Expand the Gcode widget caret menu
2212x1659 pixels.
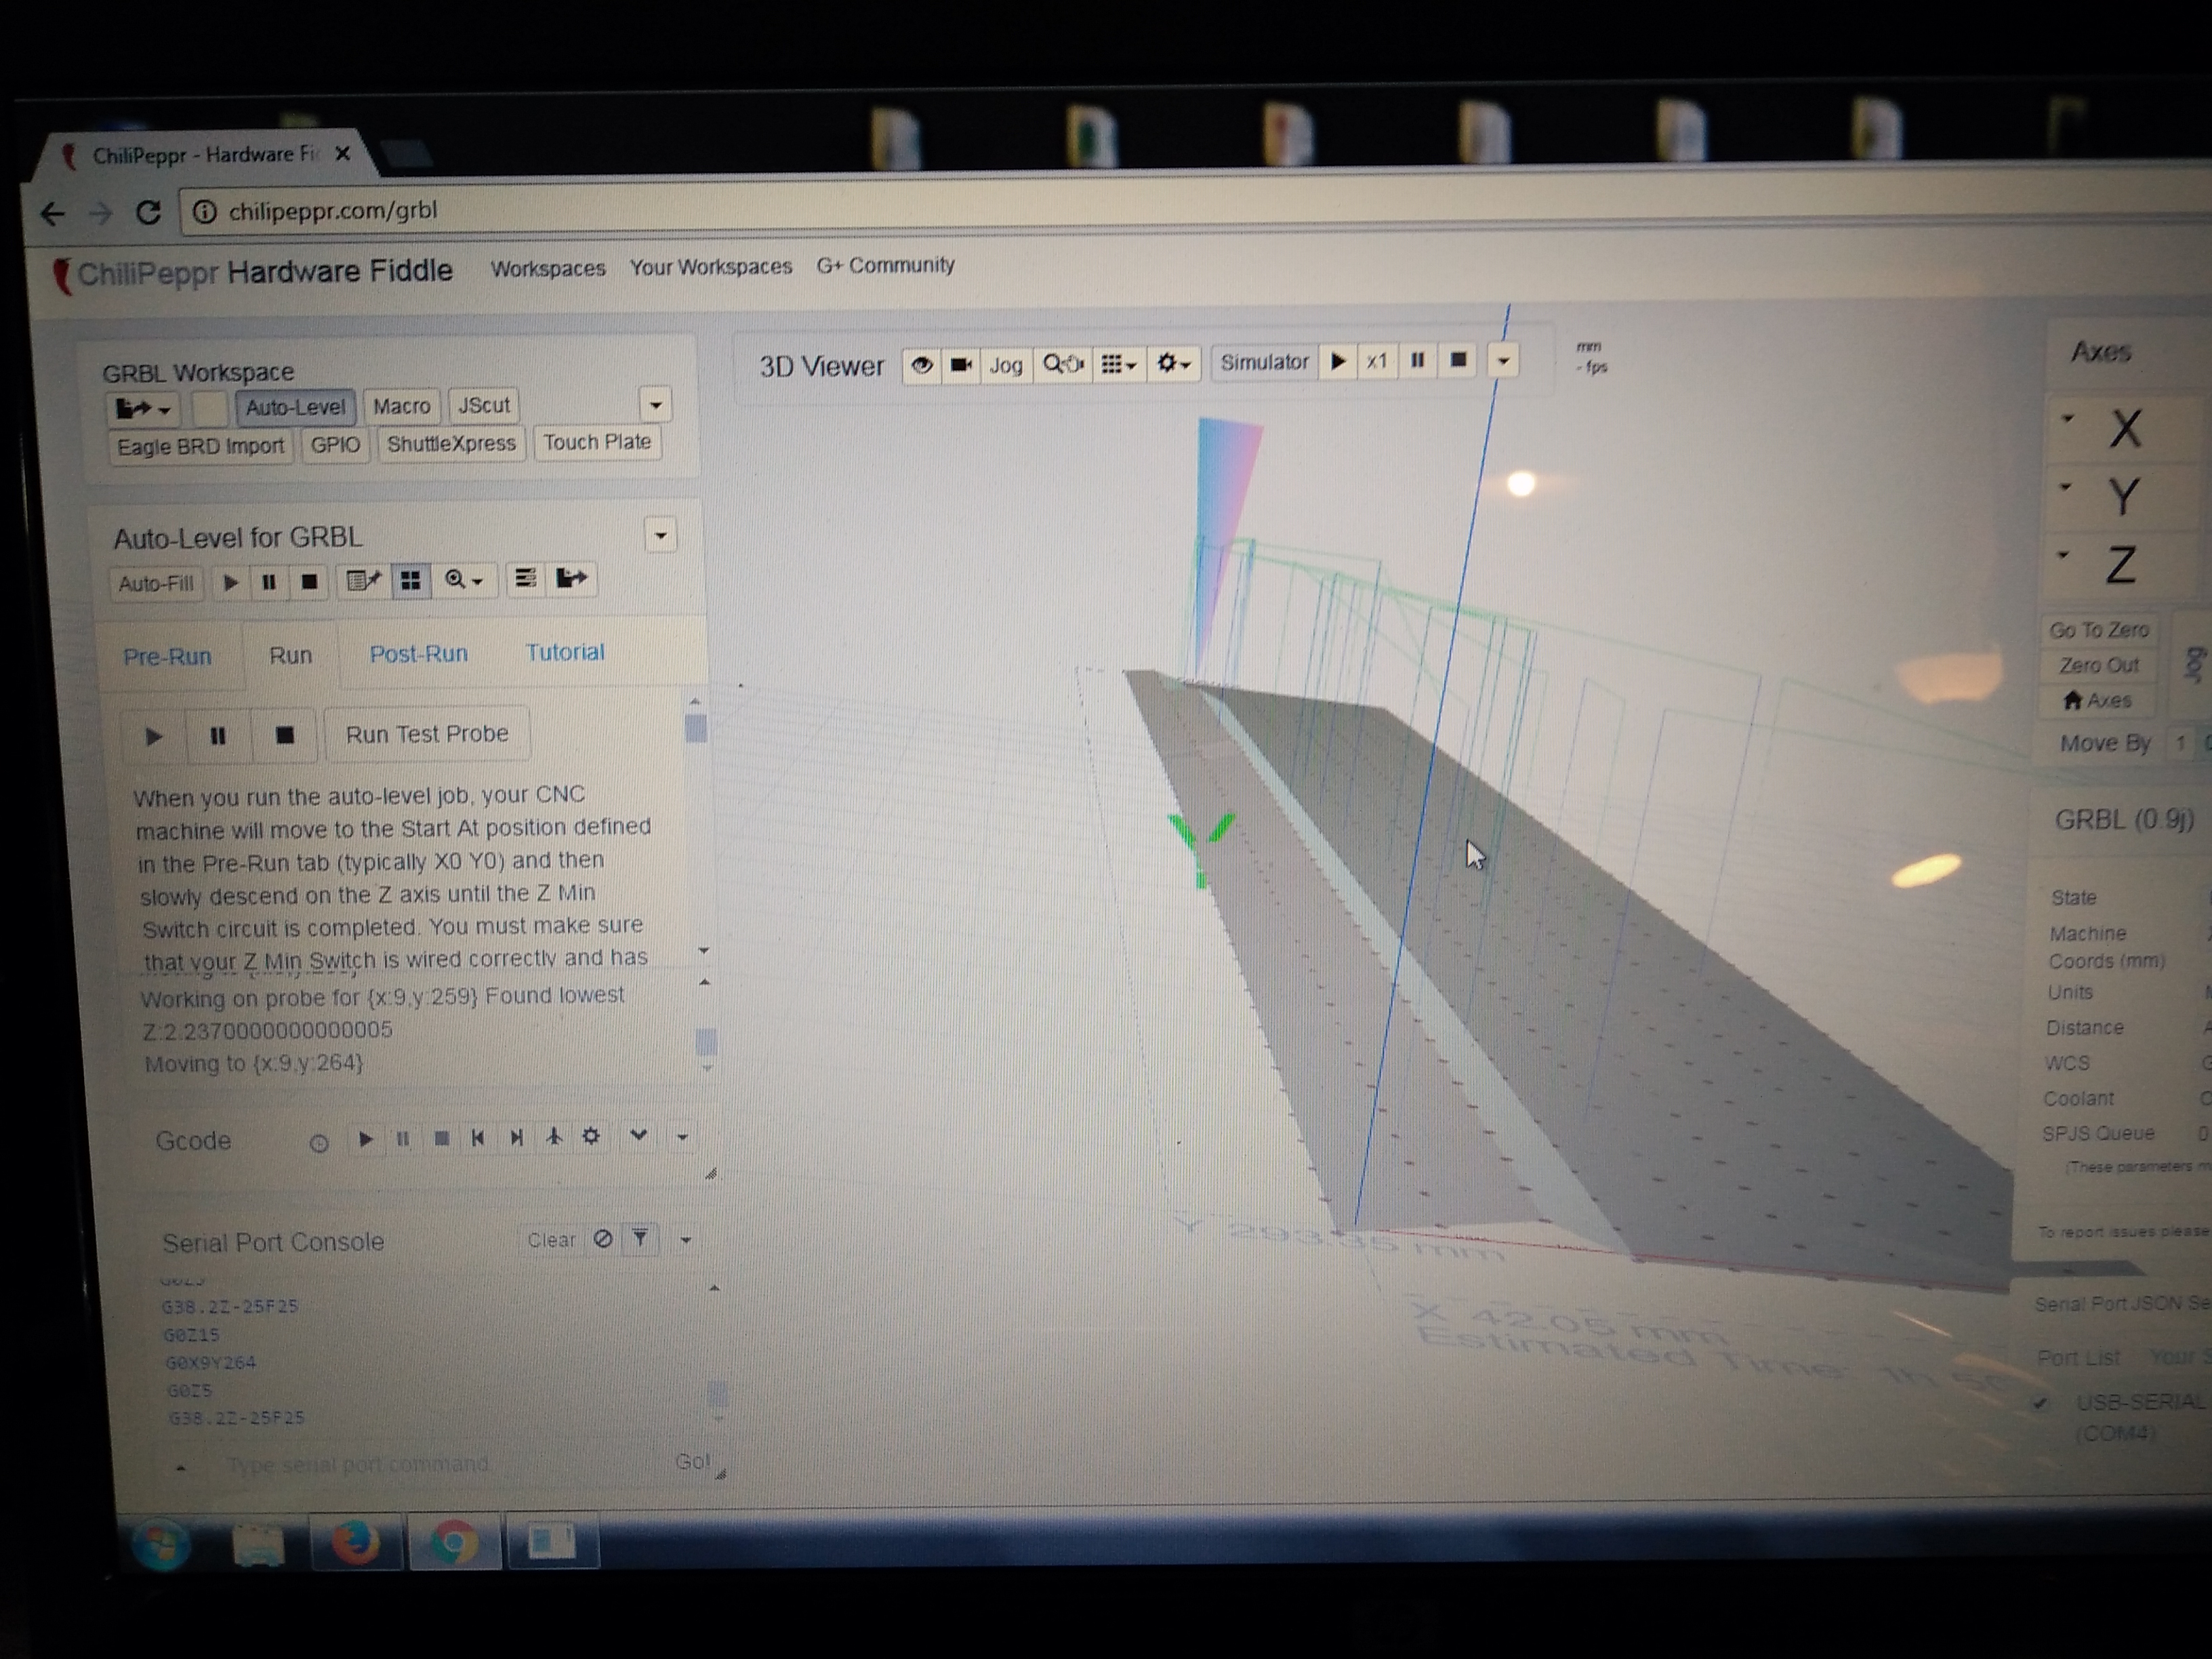pos(682,1137)
